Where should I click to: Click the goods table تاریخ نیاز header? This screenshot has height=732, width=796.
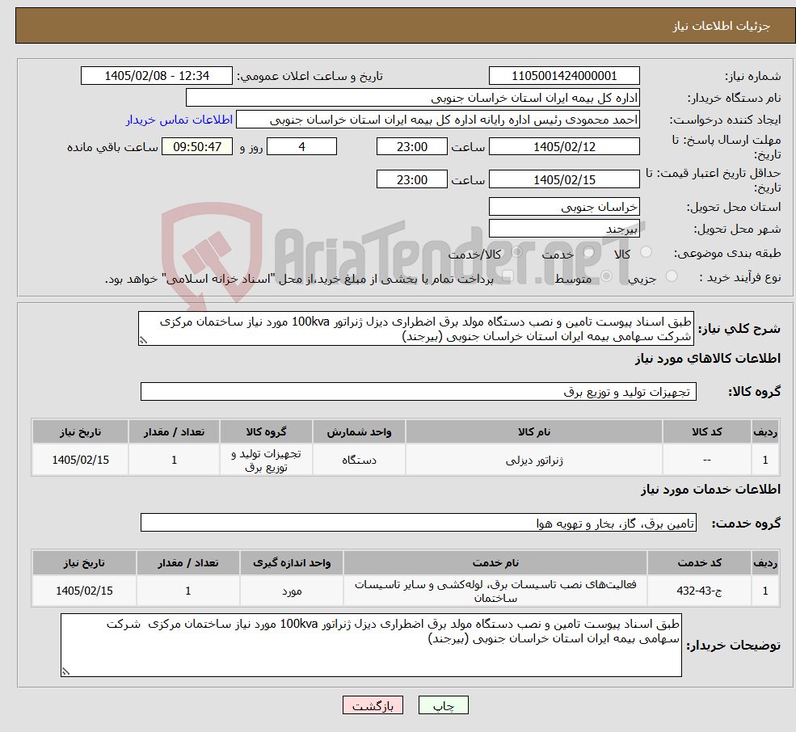coord(80,432)
